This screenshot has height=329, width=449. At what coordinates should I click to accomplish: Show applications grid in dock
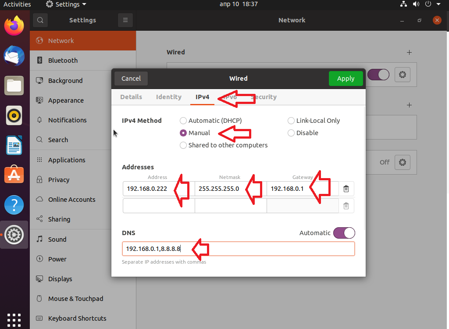tap(14, 318)
